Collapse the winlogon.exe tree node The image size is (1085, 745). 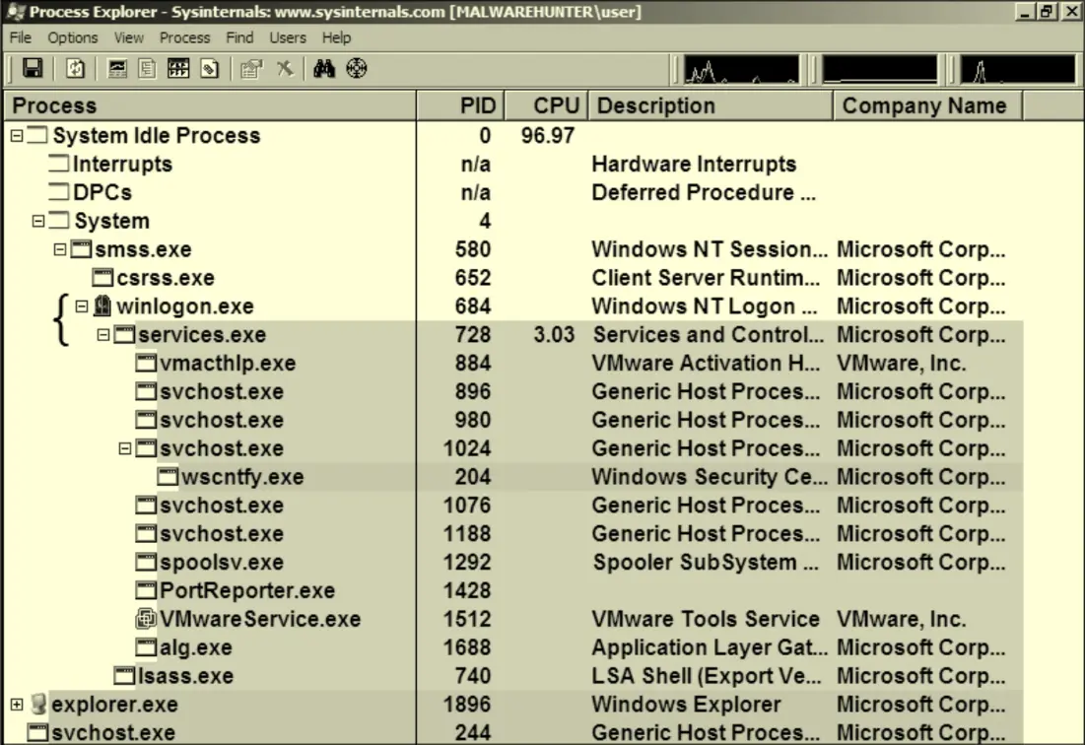[x=82, y=306]
